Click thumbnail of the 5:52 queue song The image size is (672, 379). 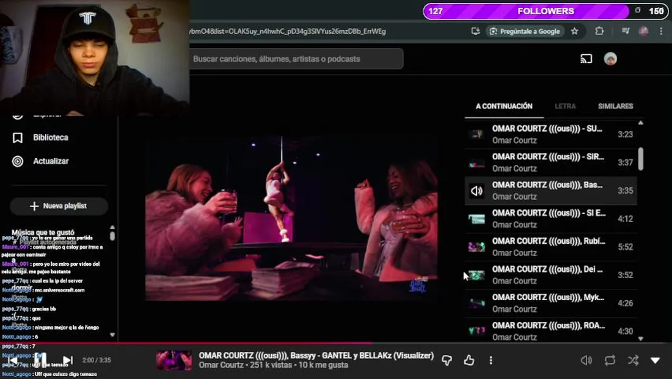[x=476, y=247]
